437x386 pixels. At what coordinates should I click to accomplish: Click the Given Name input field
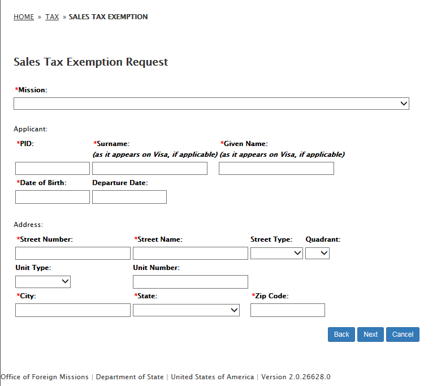pos(276,168)
